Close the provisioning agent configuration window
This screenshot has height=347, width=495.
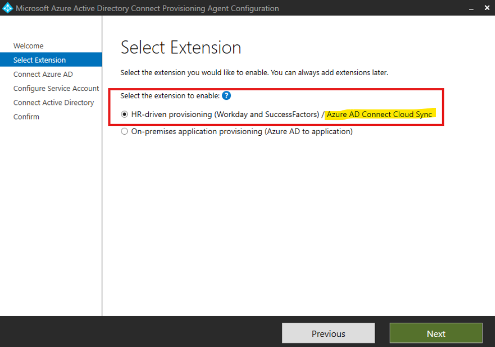(x=486, y=8)
